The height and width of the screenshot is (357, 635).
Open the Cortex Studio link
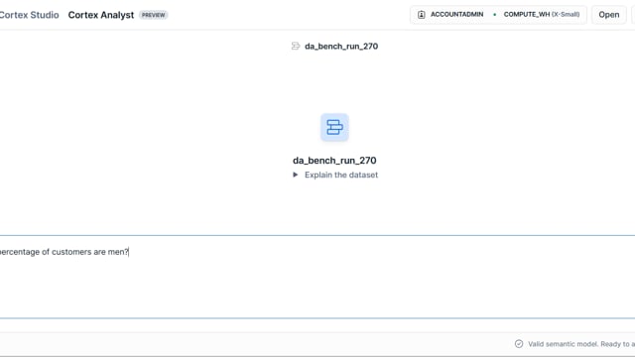pyautogui.click(x=29, y=15)
